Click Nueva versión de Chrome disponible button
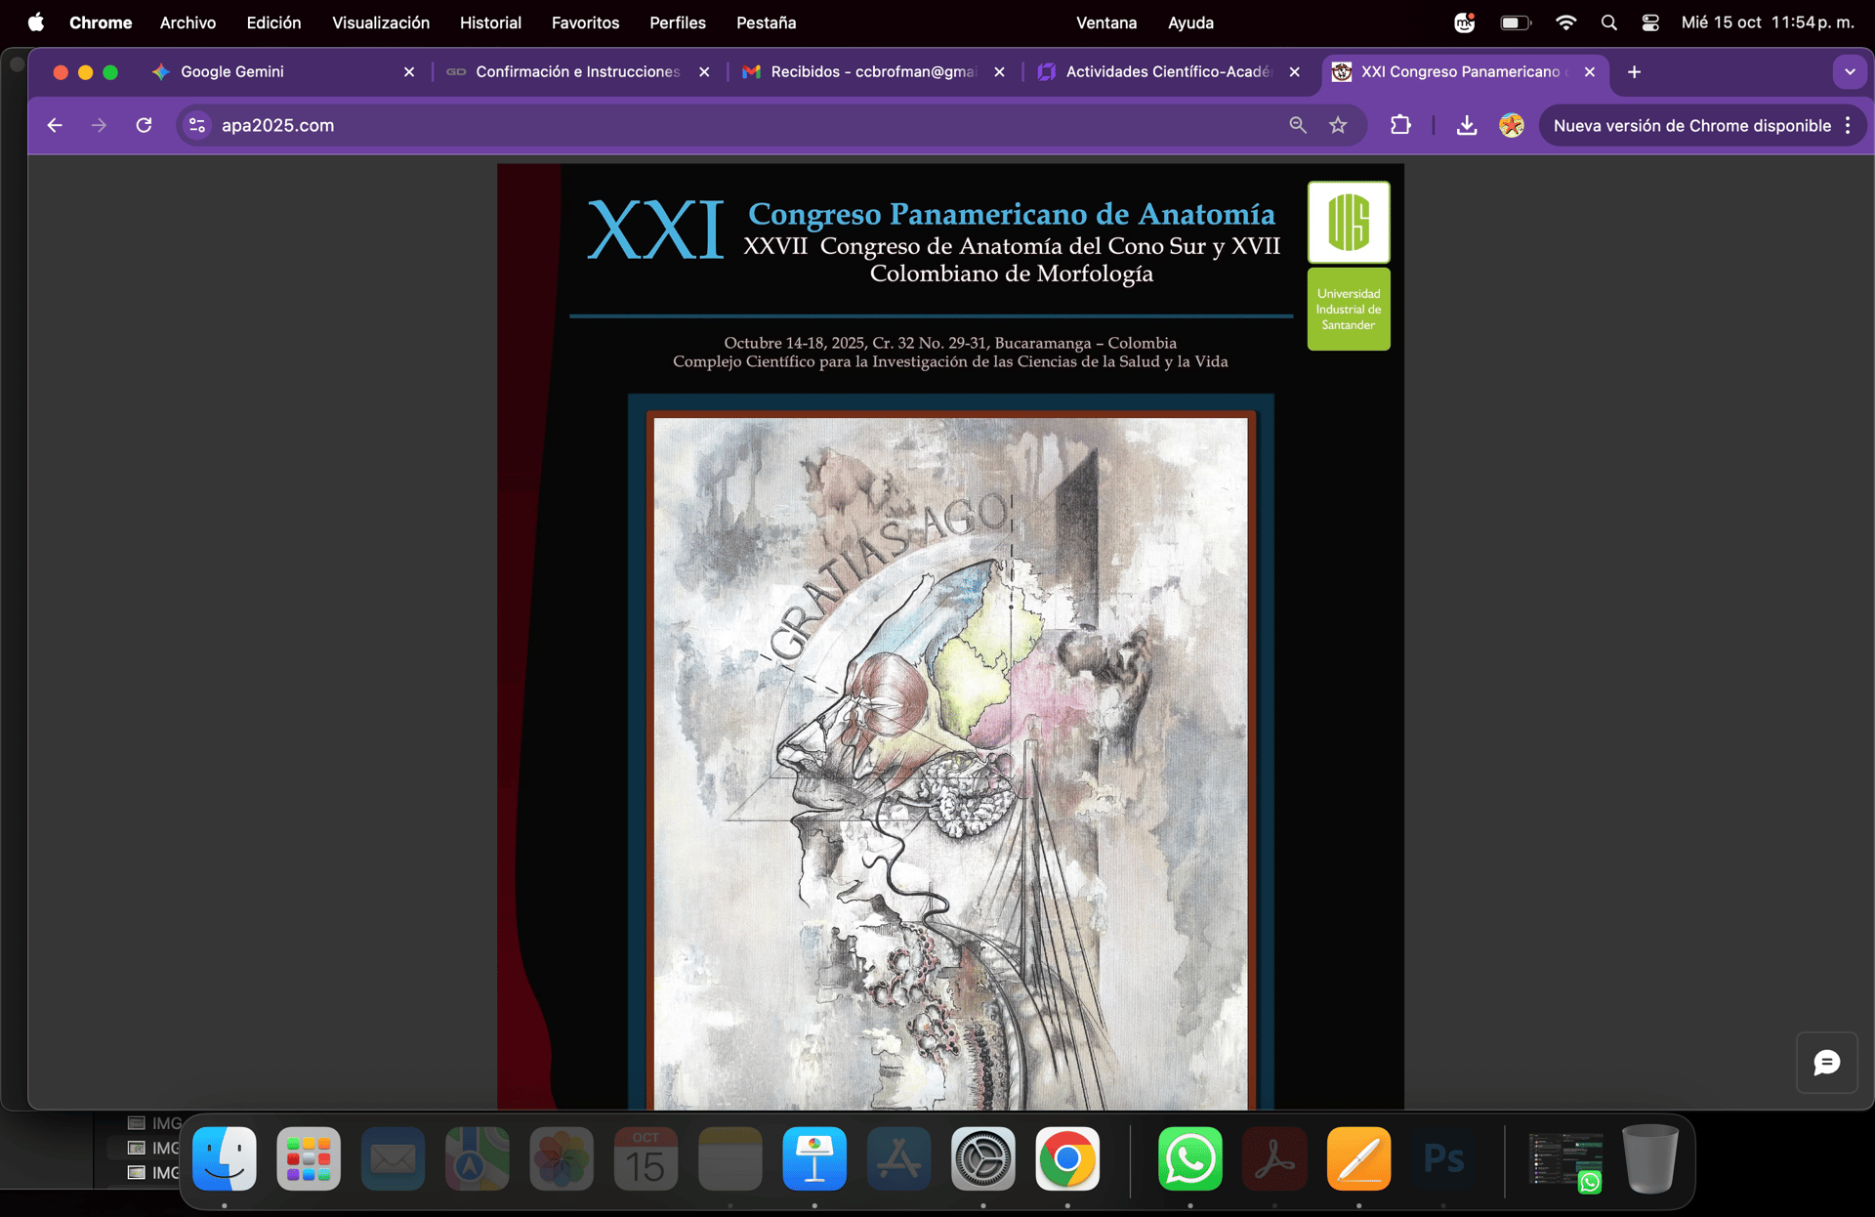The width and height of the screenshot is (1875, 1217). (1691, 125)
